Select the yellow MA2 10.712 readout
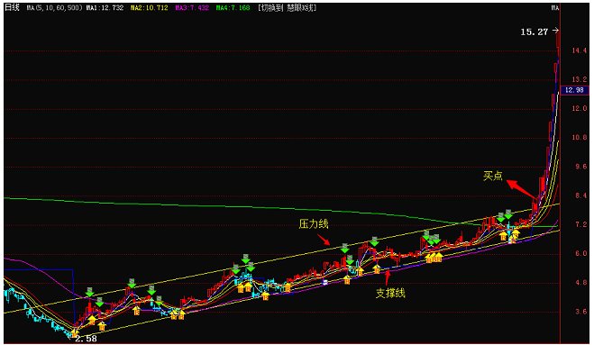The height and width of the screenshot is (345, 594). coord(149,7)
